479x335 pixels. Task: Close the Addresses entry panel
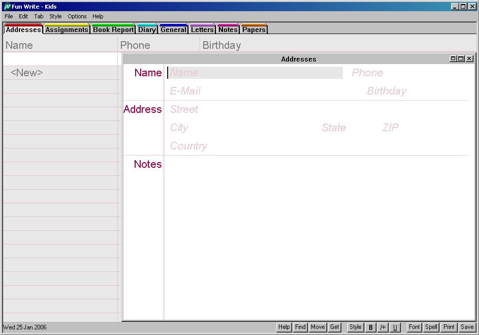(x=470, y=58)
